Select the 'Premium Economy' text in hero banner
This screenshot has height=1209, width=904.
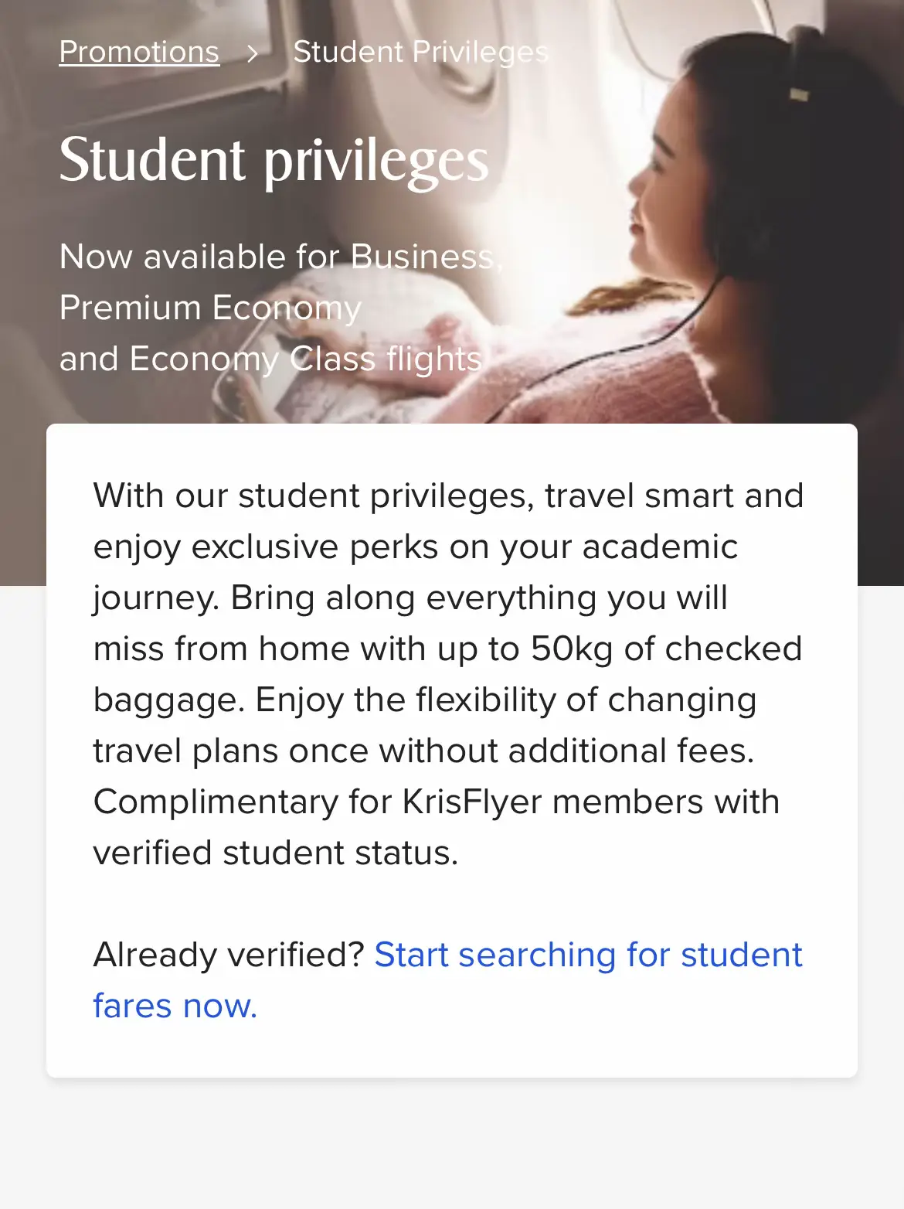coord(210,308)
